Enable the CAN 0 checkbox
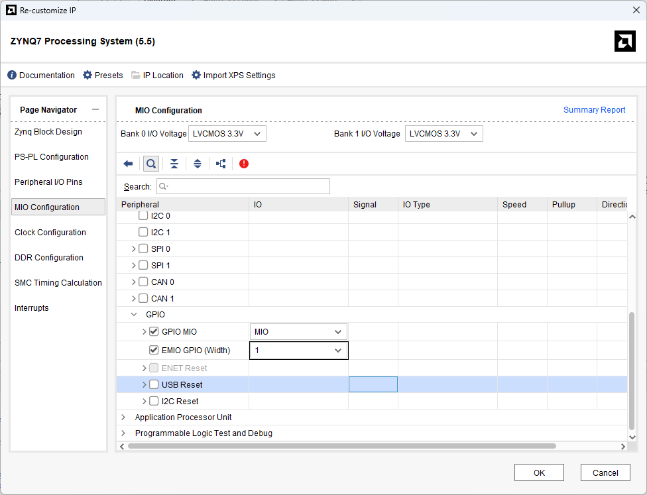647x495 pixels. coord(143,282)
